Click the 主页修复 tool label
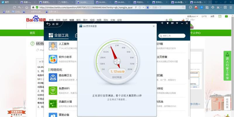The height and width of the screenshot is (117, 234). click(x=162, y=57)
